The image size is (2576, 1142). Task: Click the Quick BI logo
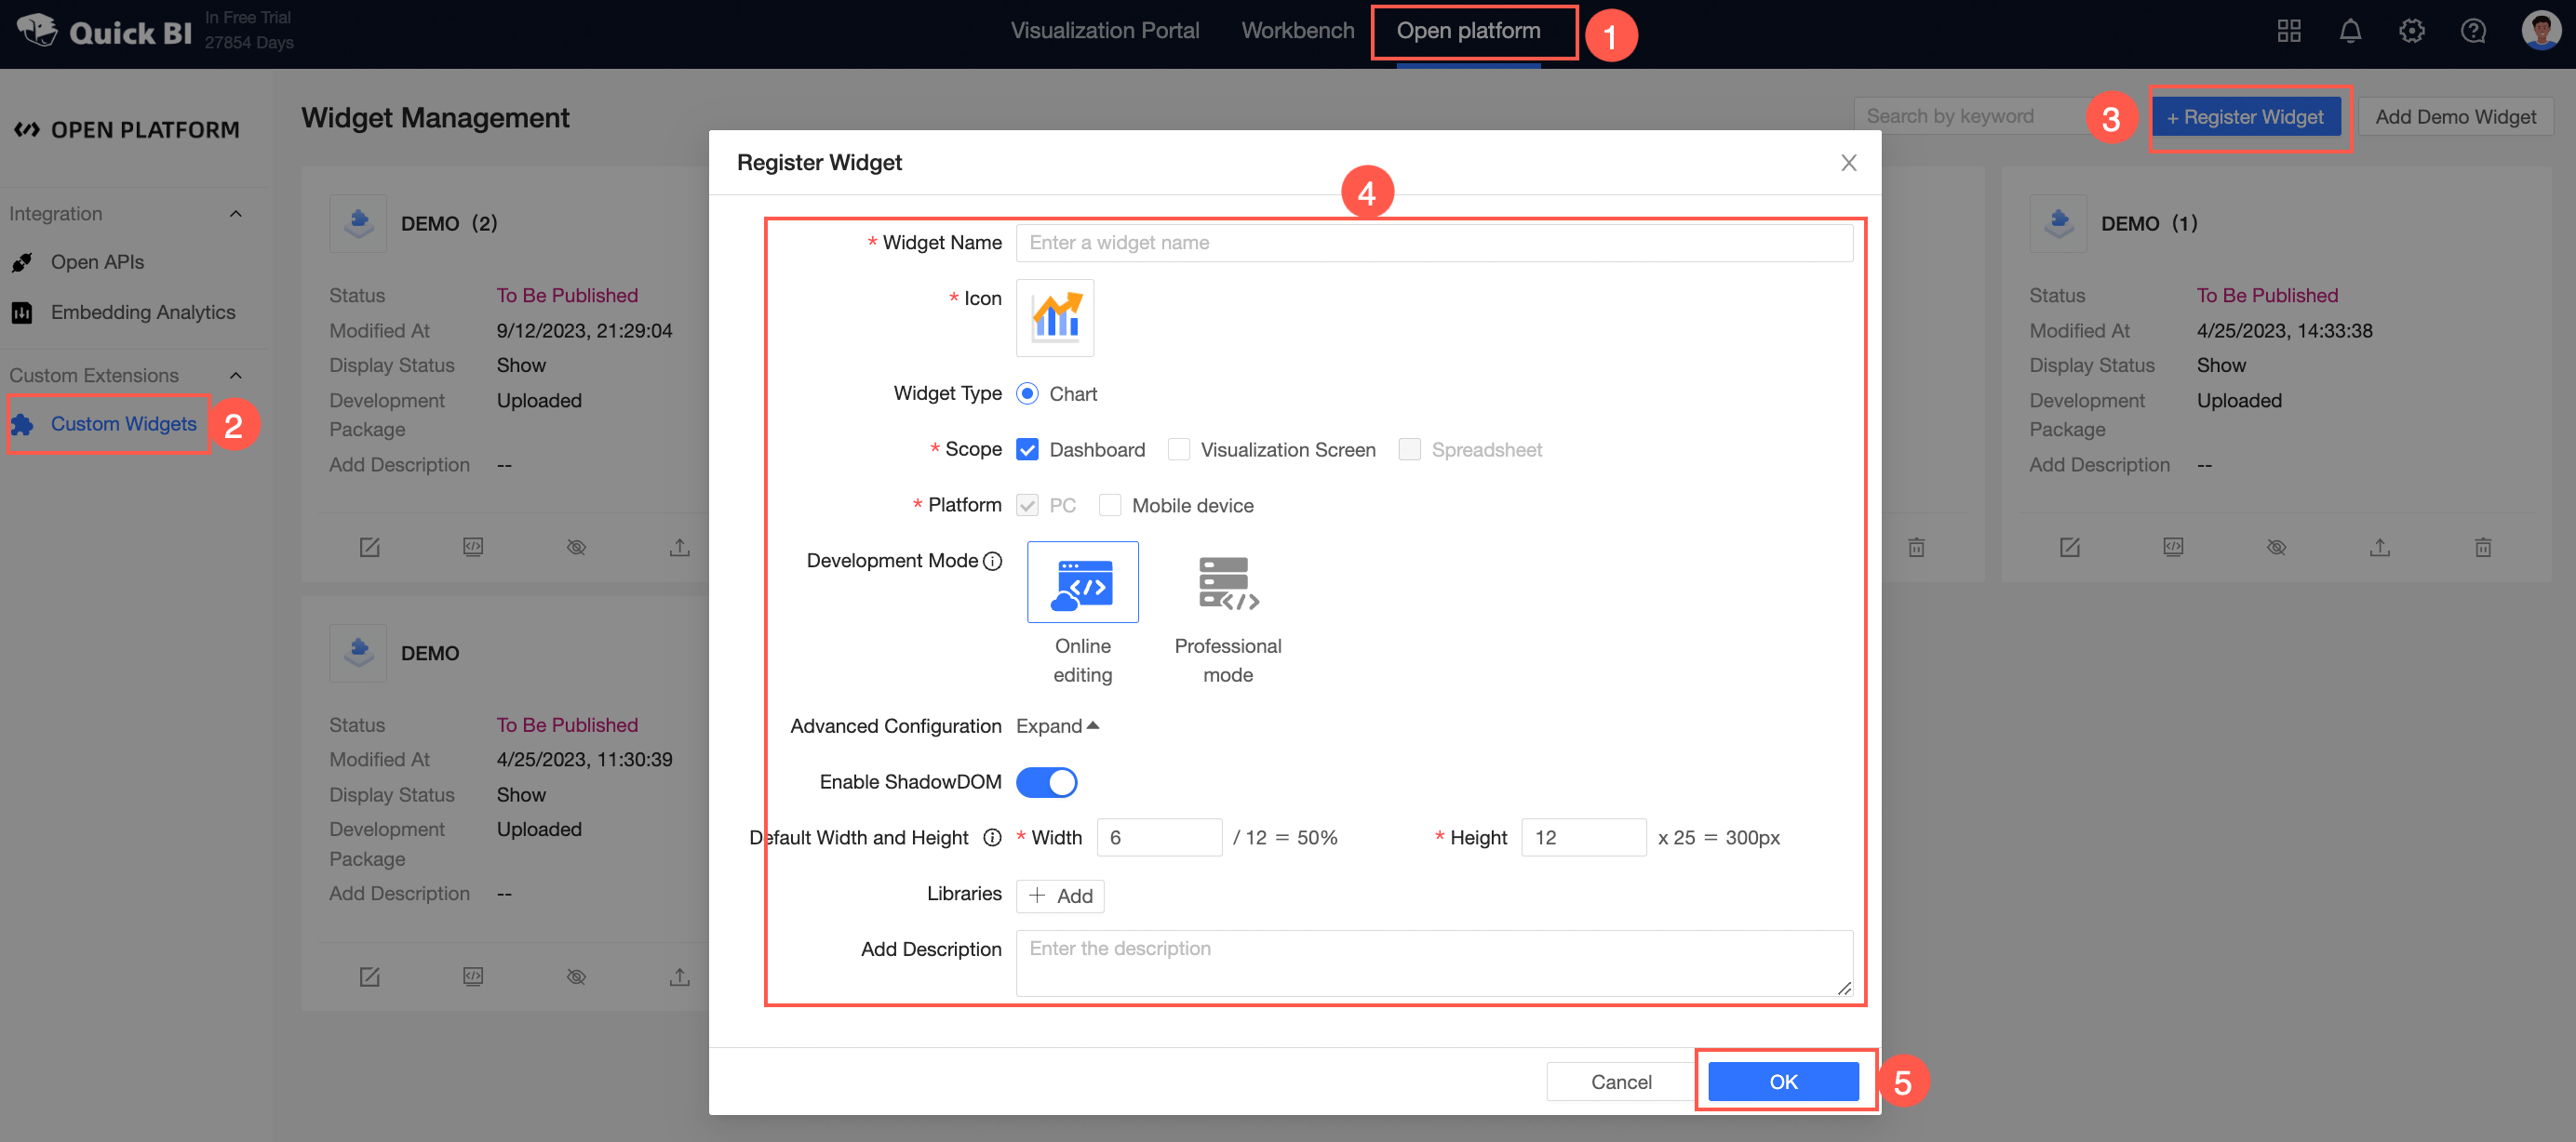coord(104,31)
